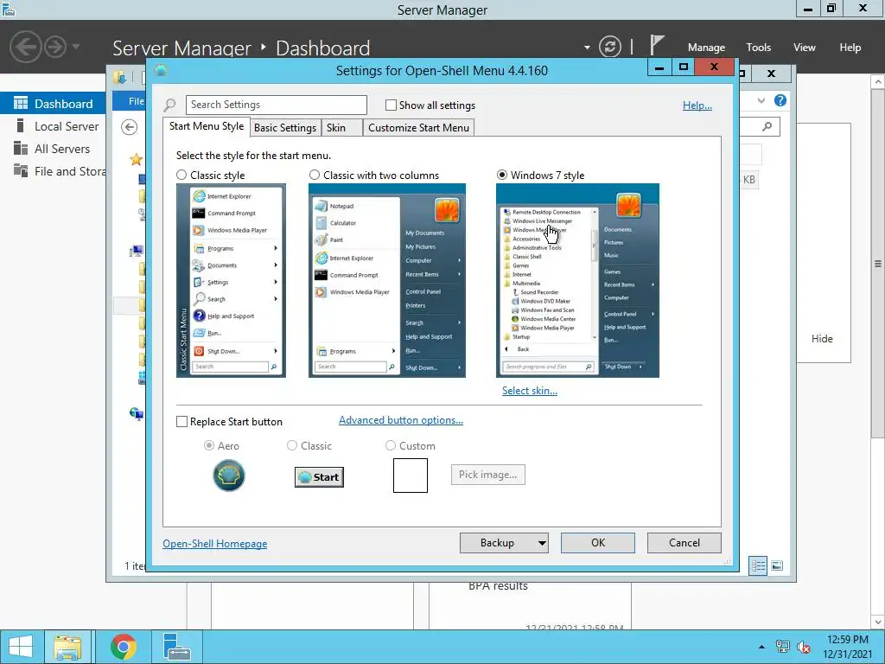The width and height of the screenshot is (885, 664).
Task: Select the Dashboard icon in the sidebar
Action: (x=21, y=103)
